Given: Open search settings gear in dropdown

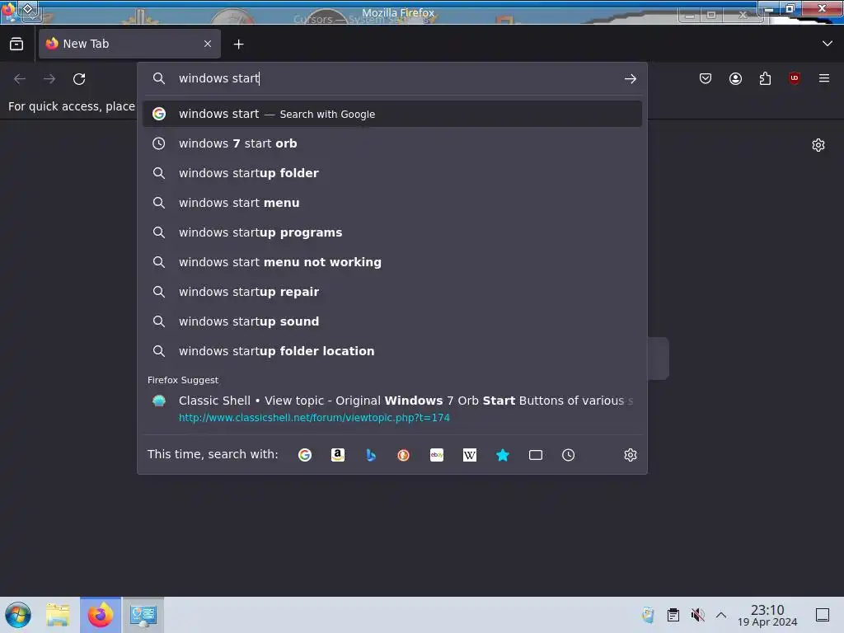Looking at the screenshot, I should tap(631, 455).
